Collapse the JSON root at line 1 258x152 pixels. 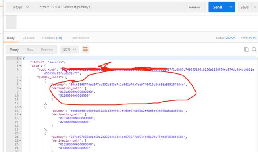tap(20, 58)
